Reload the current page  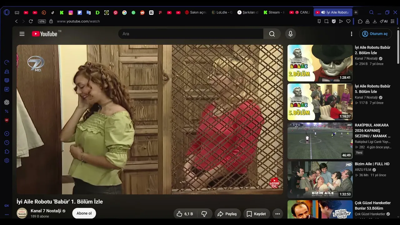point(31,21)
